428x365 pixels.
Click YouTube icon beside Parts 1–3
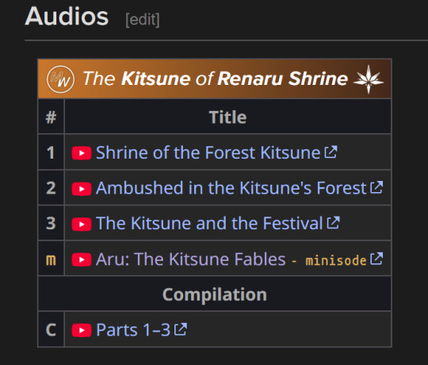82,330
